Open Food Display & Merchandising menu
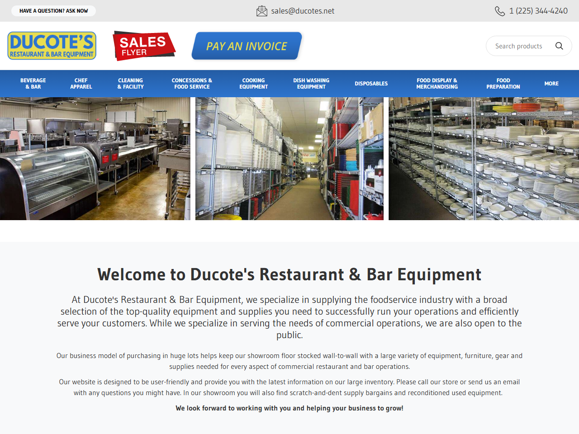Image resolution: width=579 pixels, height=434 pixels. coord(437,84)
